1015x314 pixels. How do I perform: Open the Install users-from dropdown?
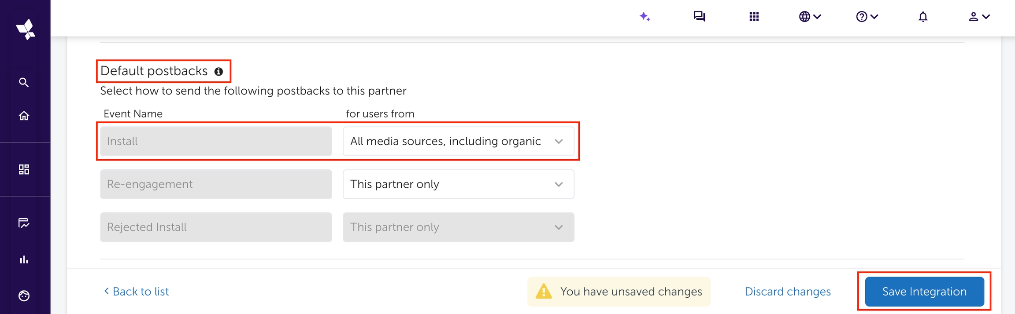click(x=458, y=141)
